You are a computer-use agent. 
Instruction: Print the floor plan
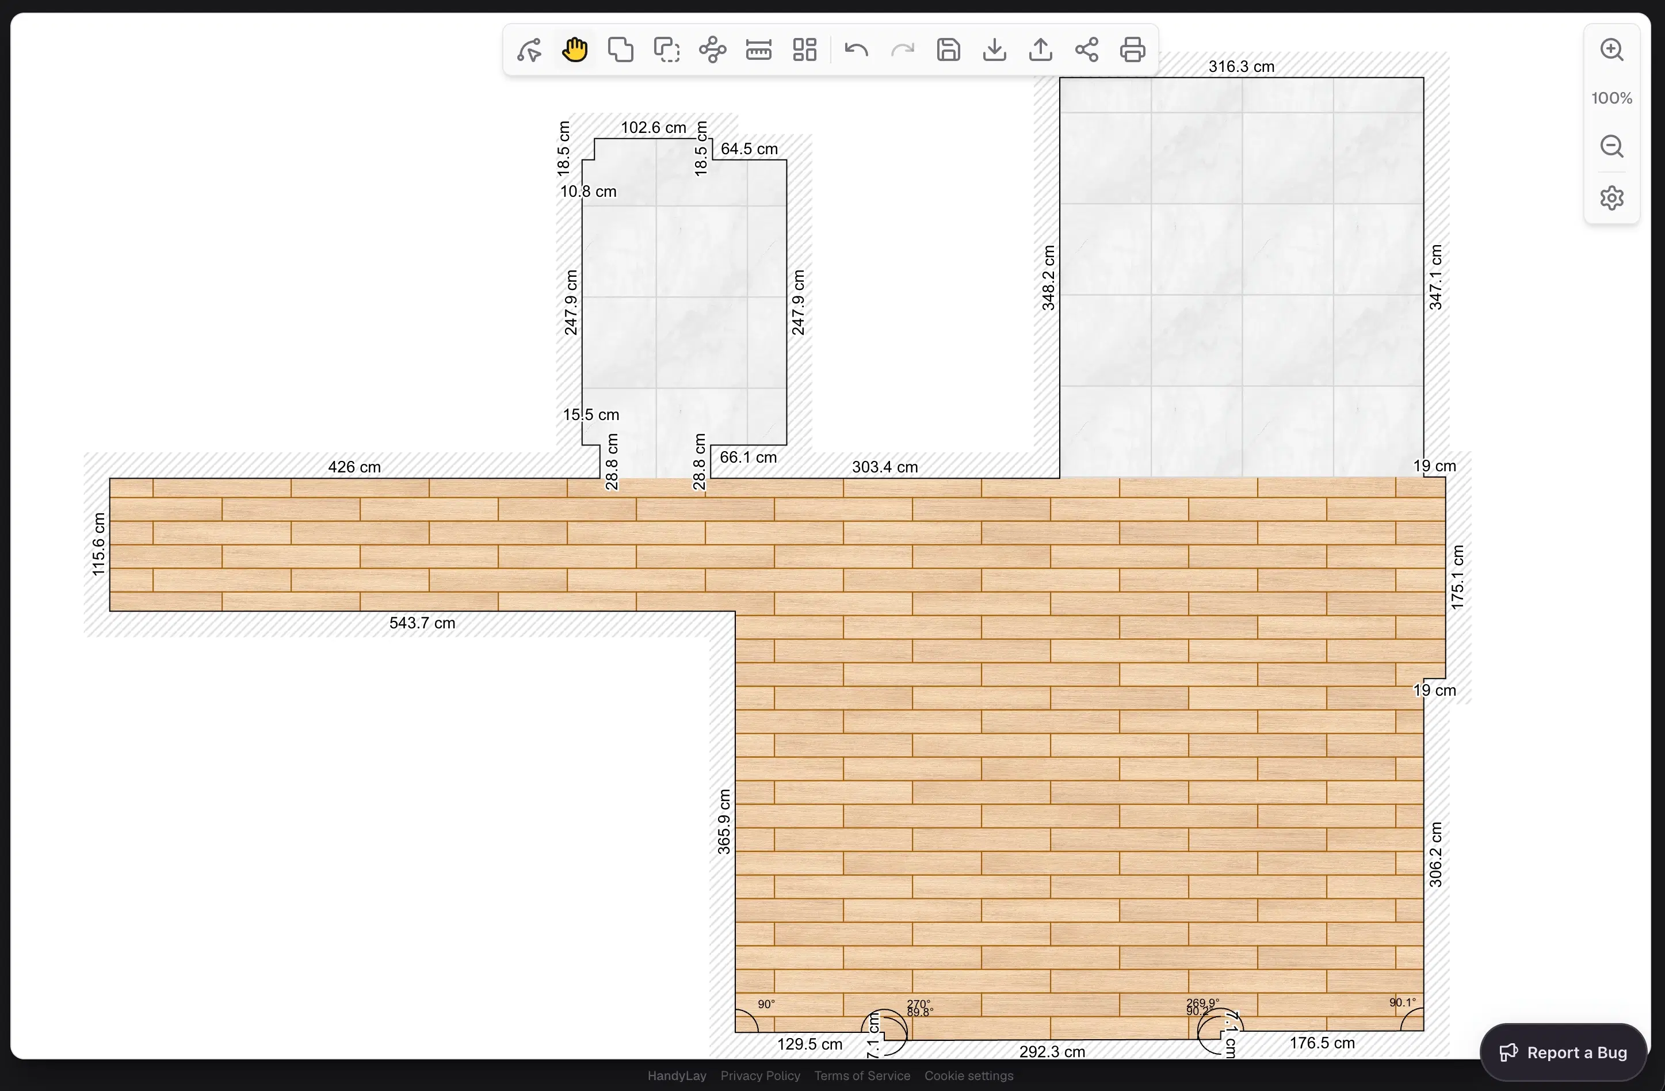(1133, 51)
